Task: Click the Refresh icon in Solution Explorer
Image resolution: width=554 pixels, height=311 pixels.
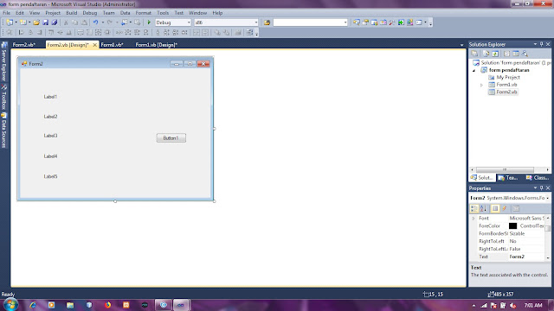Action: (x=495, y=54)
